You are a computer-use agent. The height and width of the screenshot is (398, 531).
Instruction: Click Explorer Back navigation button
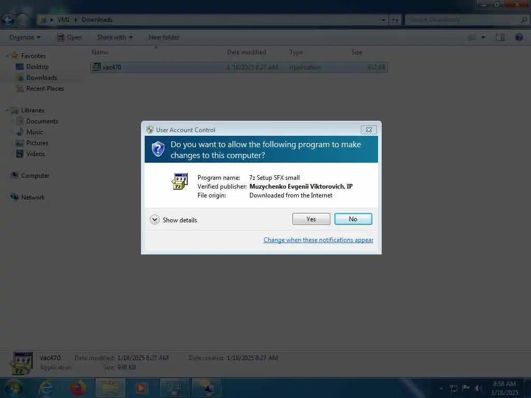8,20
